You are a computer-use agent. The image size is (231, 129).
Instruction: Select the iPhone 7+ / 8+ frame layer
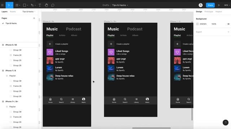point(12,101)
